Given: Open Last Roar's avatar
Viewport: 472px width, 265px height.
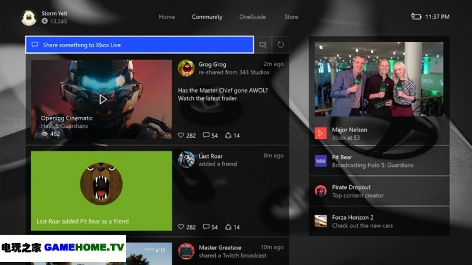Looking at the screenshot, I should [x=186, y=159].
